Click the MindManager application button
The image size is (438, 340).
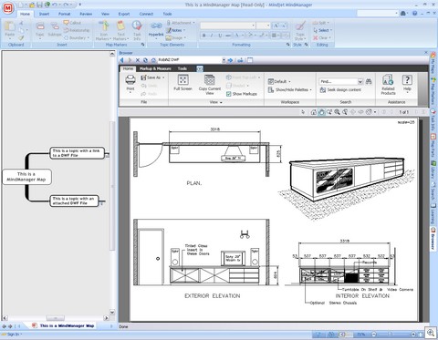(x=8, y=8)
